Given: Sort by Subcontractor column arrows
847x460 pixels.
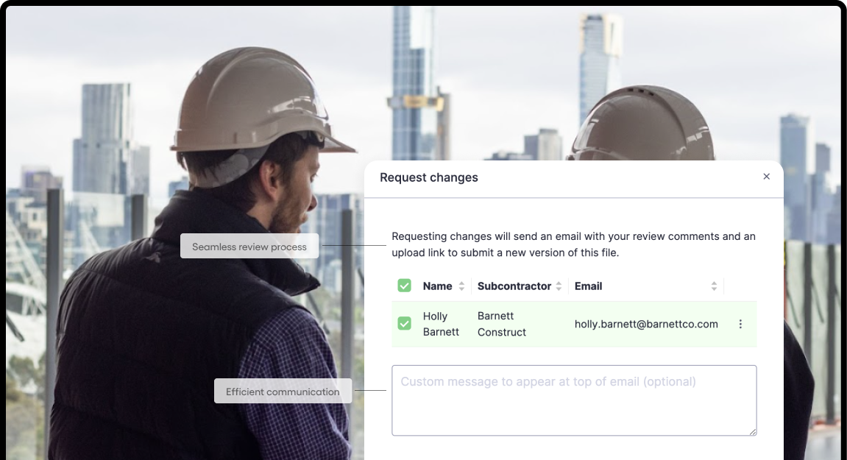Looking at the screenshot, I should pos(559,286).
